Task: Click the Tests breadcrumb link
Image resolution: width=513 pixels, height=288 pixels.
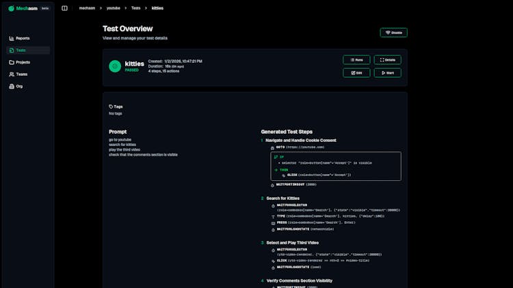Action: click(x=135, y=8)
